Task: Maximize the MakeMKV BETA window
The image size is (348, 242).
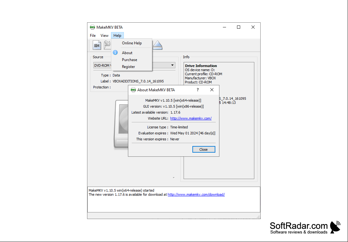Action: click(x=239, y=27)
